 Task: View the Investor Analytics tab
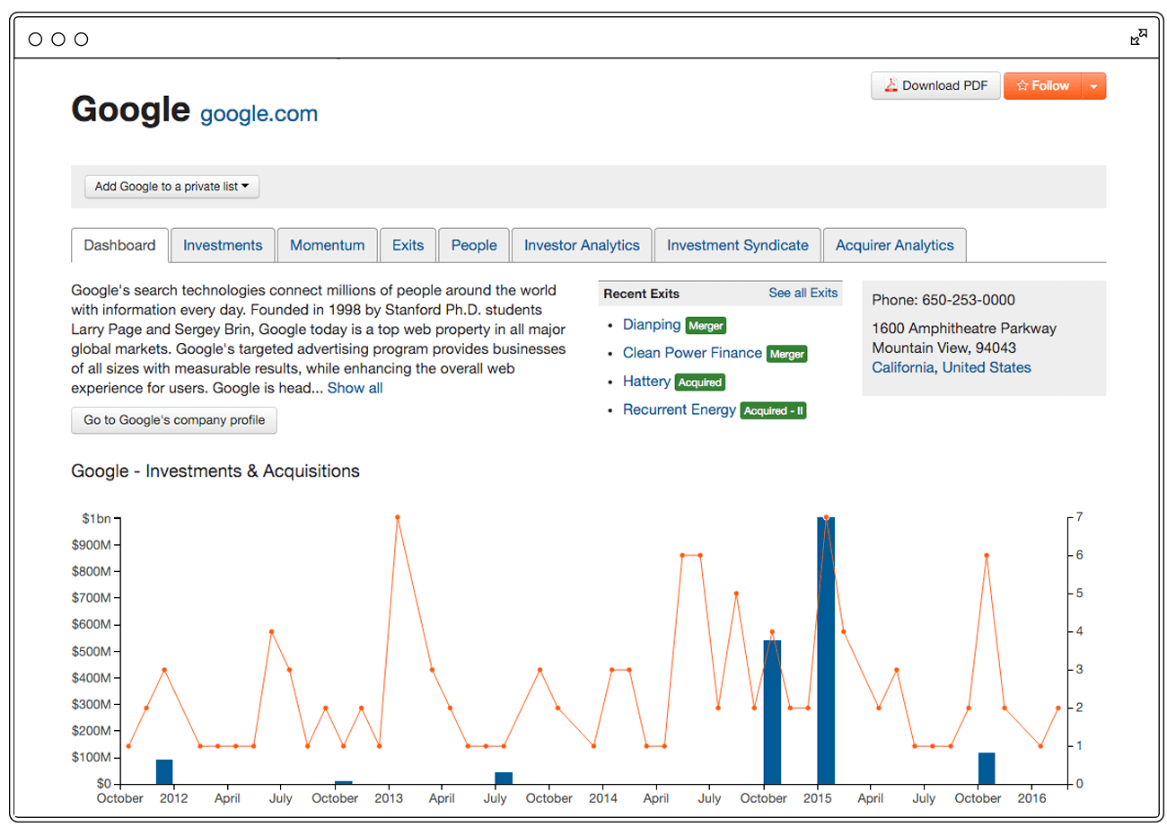coord(582,245)
